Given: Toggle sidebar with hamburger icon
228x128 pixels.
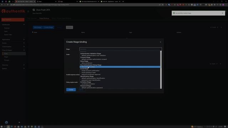Looking at the screenshot, I should (x=28, y=11).
